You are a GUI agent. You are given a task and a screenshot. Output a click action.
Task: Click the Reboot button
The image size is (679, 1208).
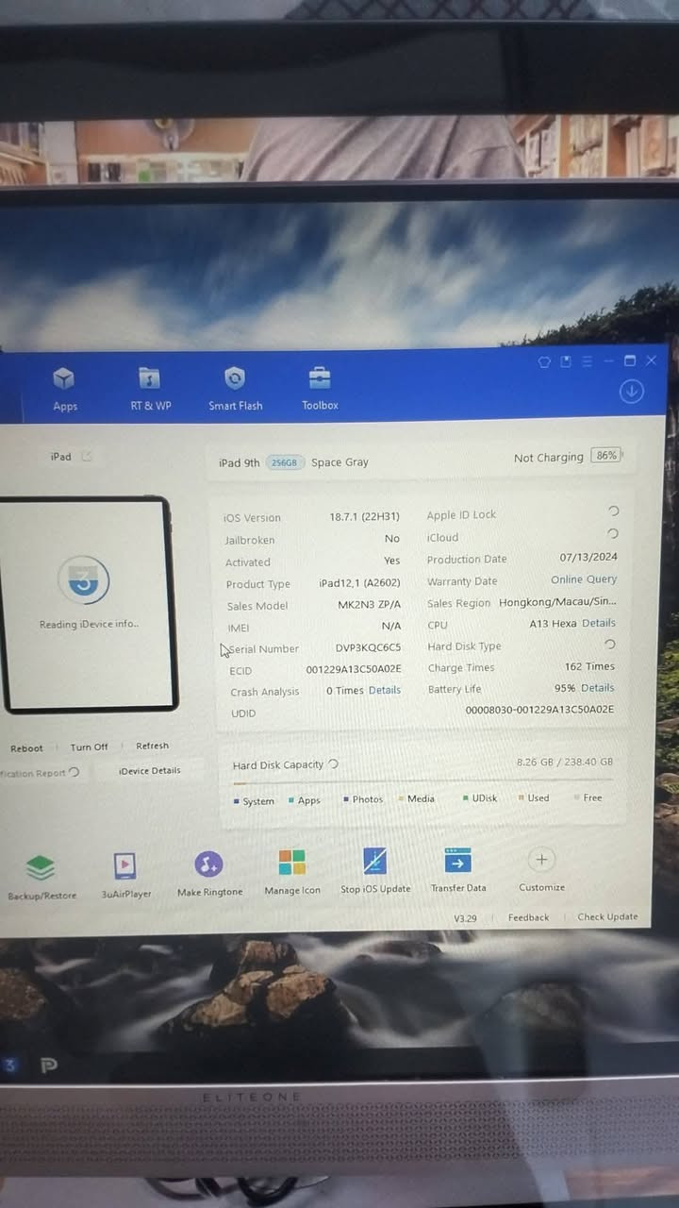click(x=26, y=748)
